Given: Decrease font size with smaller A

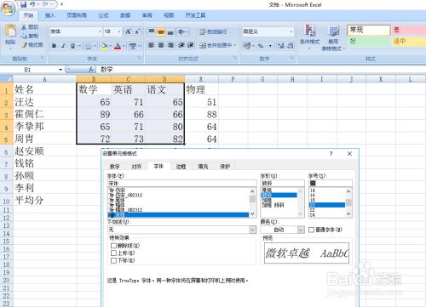Looking at the screenshot, I should [137, 31].
